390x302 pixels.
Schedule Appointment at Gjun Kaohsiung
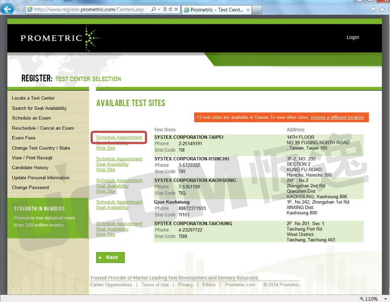pos(119,202)
